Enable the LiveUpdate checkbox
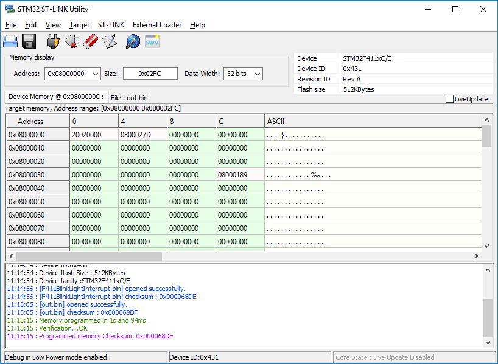This screenshot has height=364, width=498. [x=450, y=99]
